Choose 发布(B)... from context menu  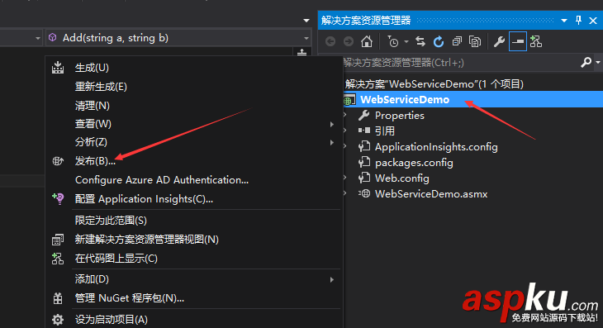[194, 161]
